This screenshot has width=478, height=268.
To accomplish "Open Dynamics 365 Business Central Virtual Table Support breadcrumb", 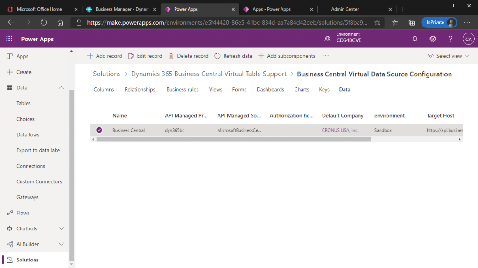I will click(209, 74).
